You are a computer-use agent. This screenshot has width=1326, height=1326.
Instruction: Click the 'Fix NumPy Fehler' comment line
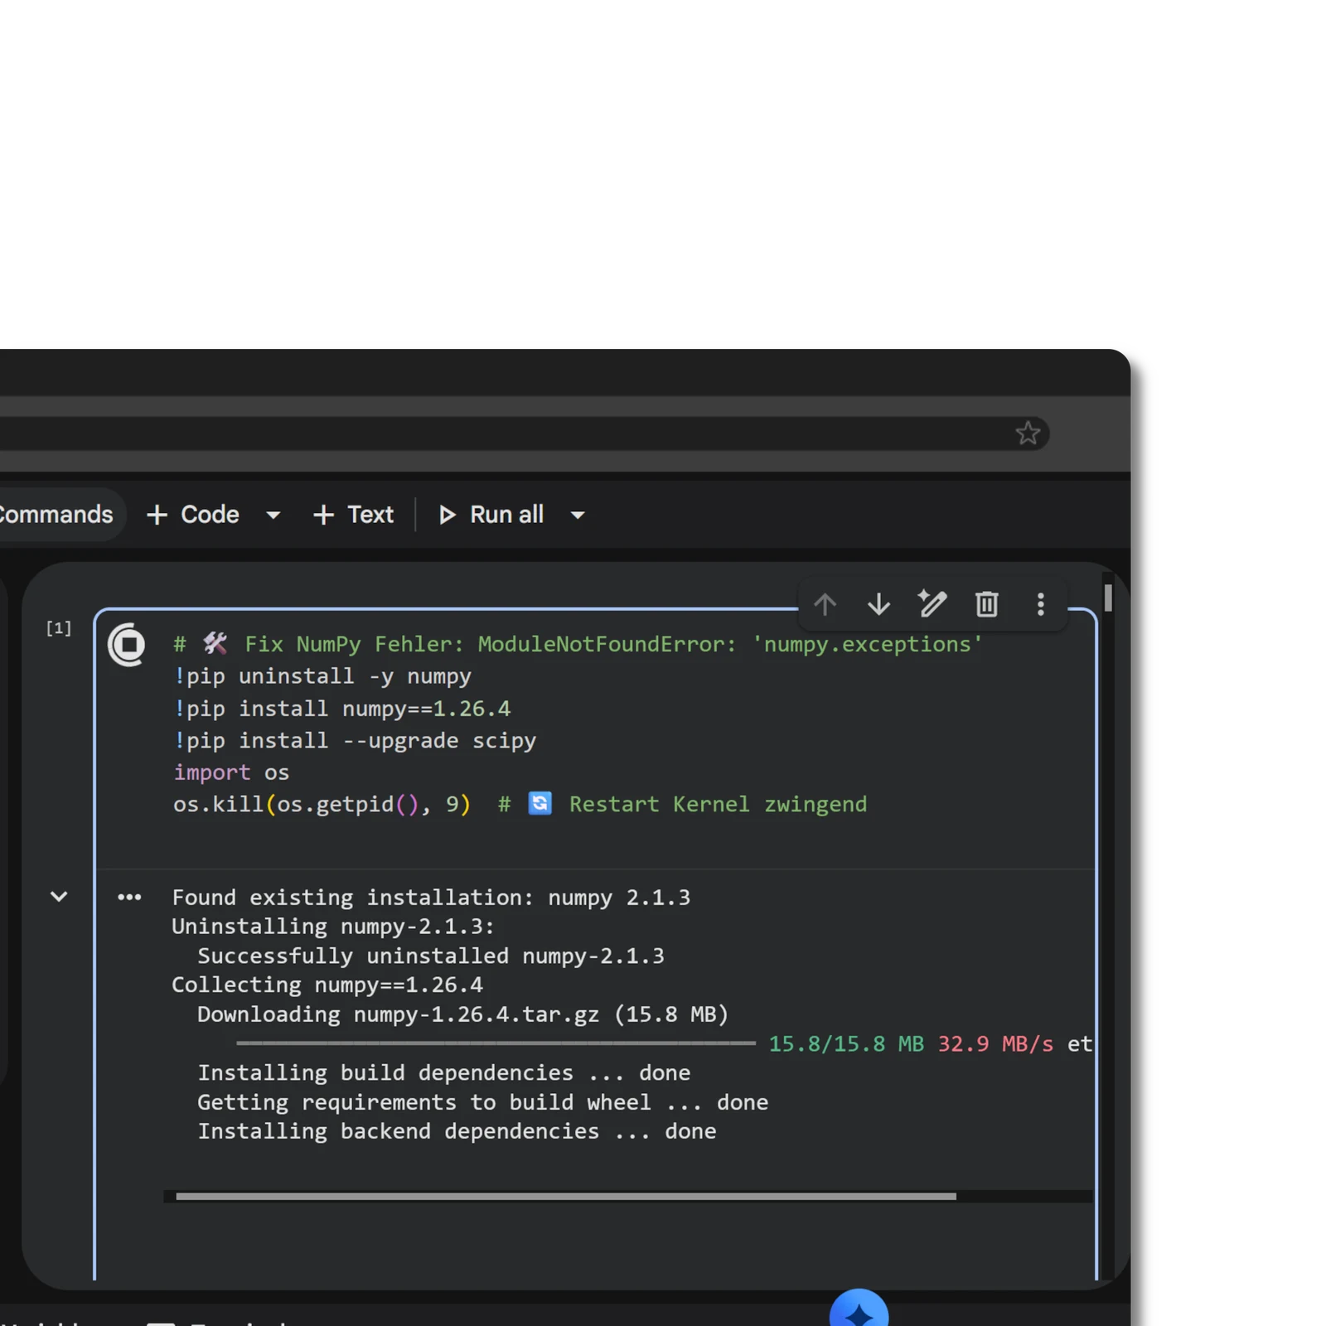[x=578, y=644]
